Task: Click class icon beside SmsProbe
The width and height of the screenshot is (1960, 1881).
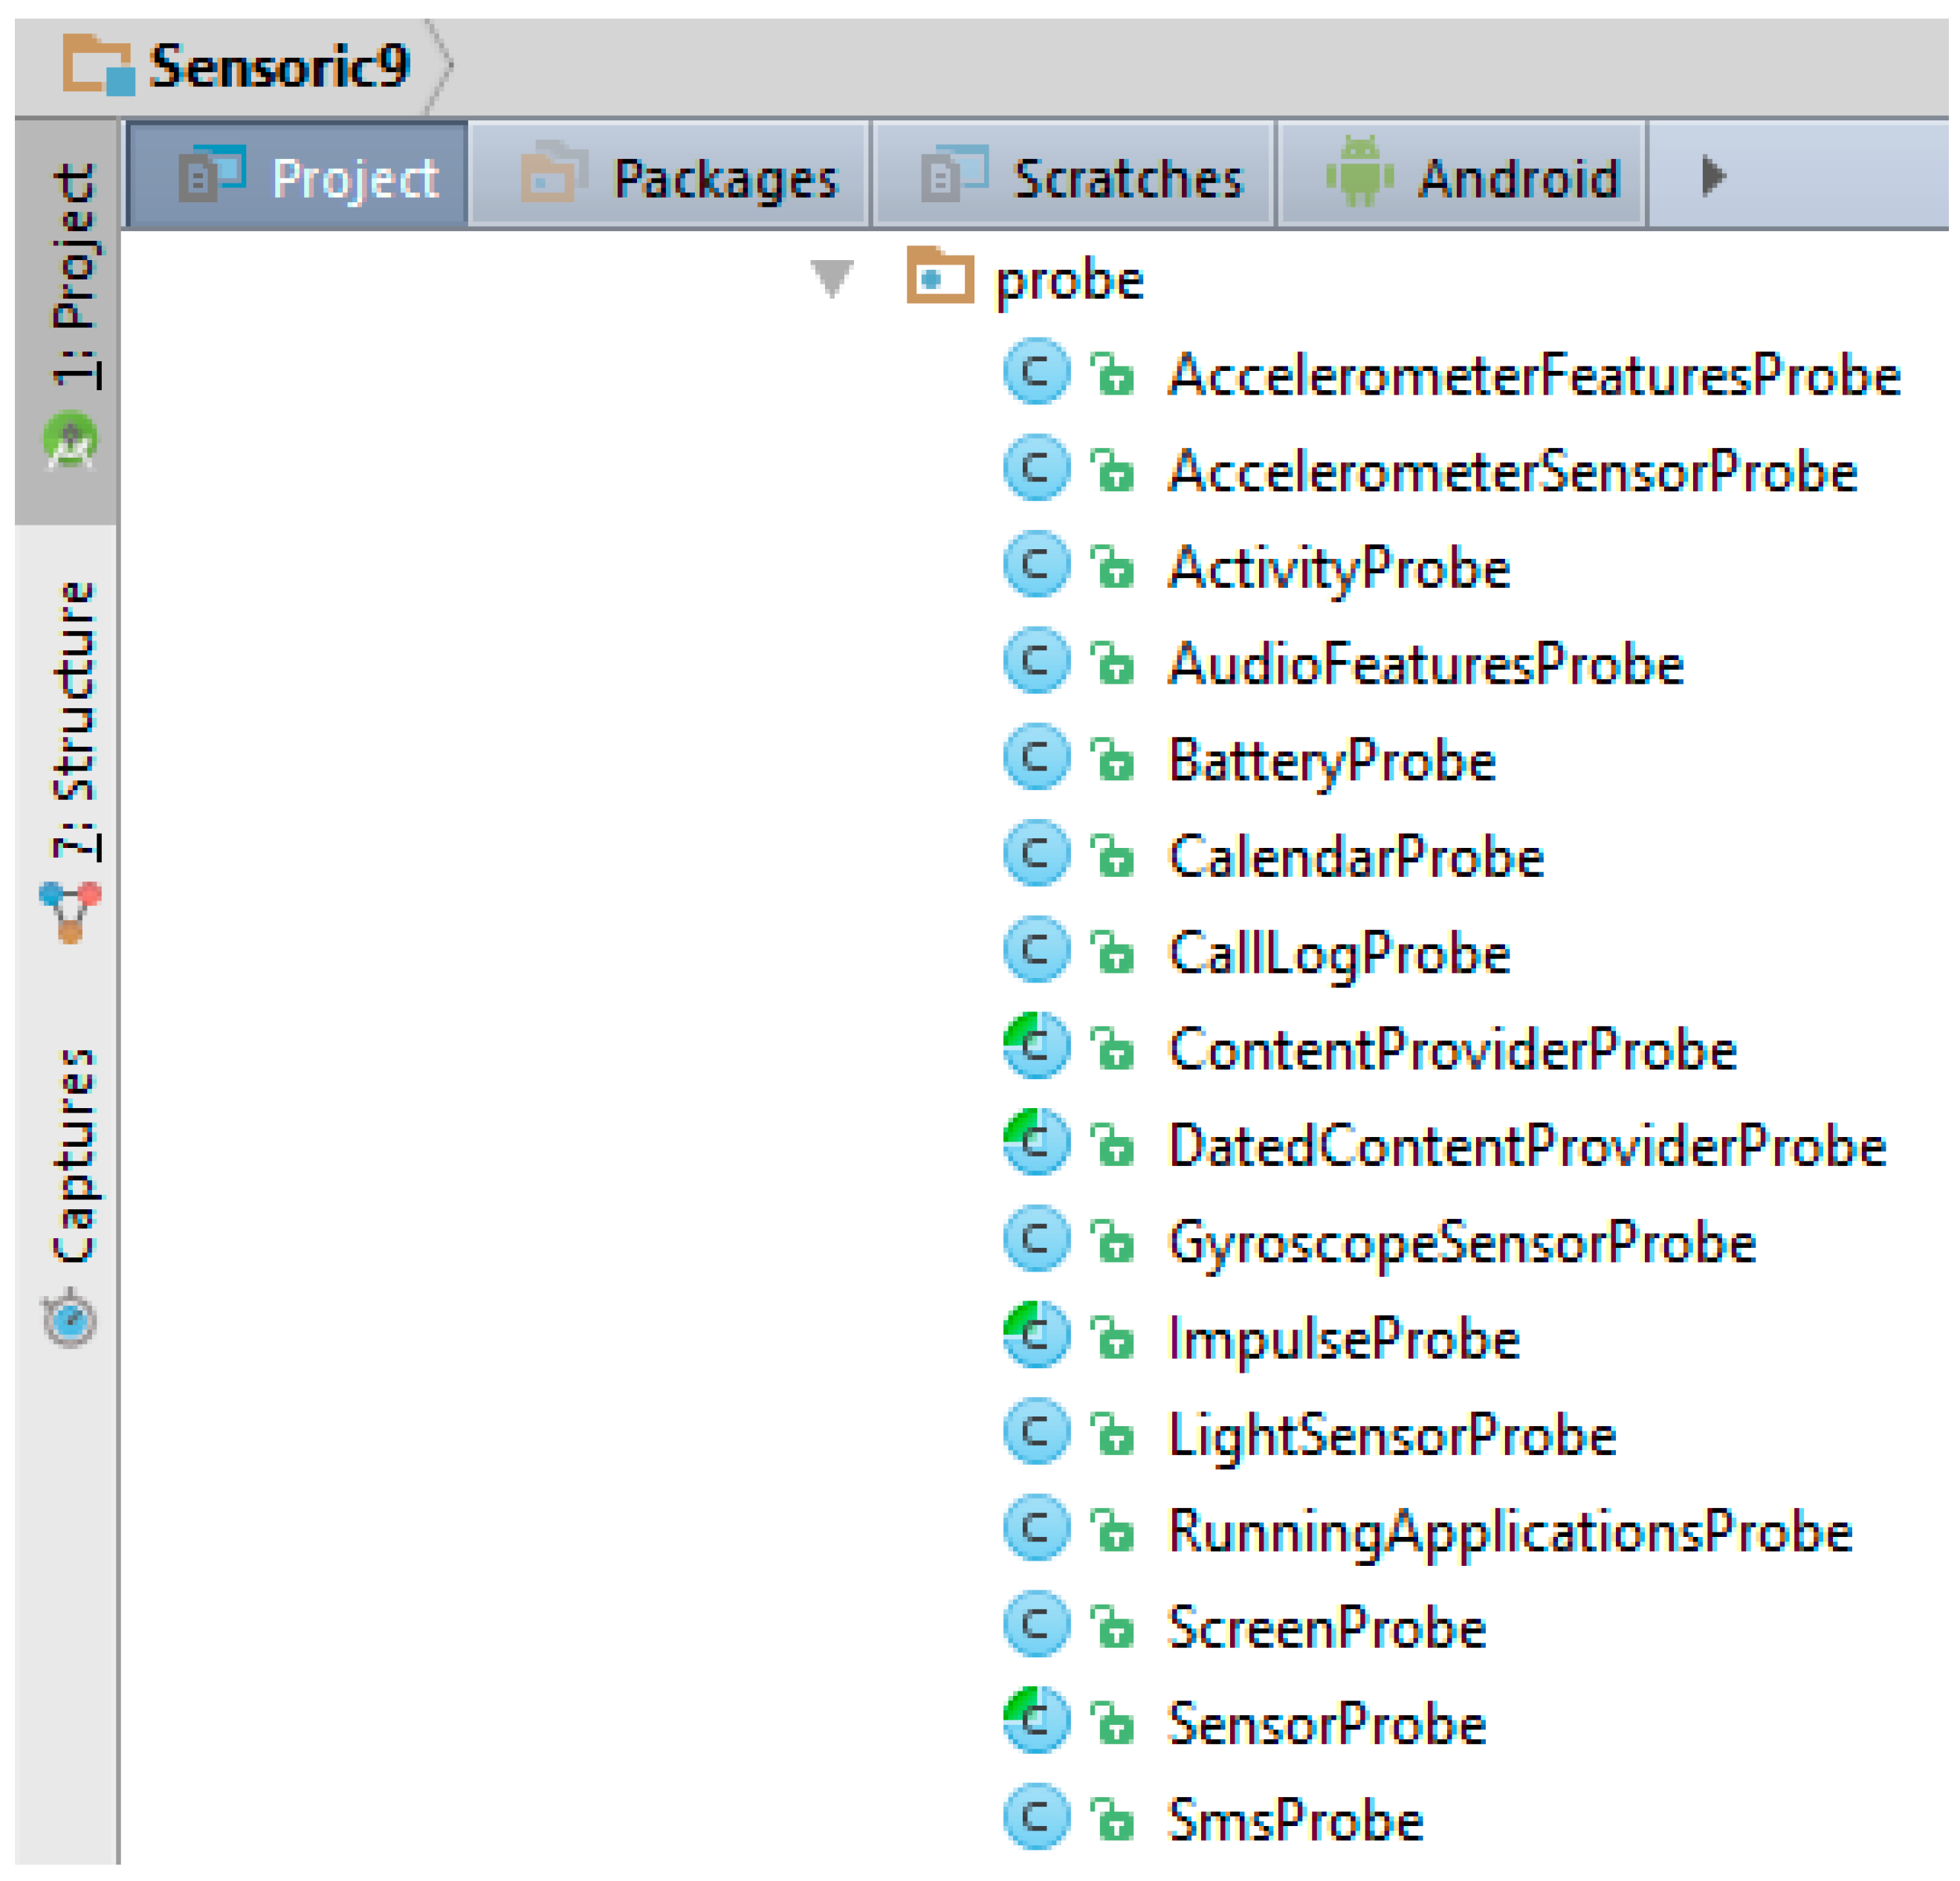Action: pyautogui.click(x=1036, y=1818)
